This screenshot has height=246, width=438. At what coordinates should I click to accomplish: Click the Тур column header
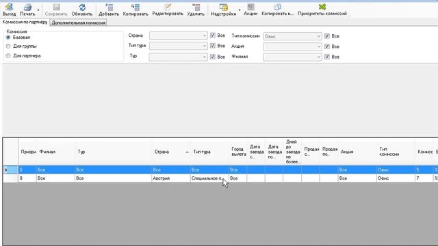[x=114, y=152]
